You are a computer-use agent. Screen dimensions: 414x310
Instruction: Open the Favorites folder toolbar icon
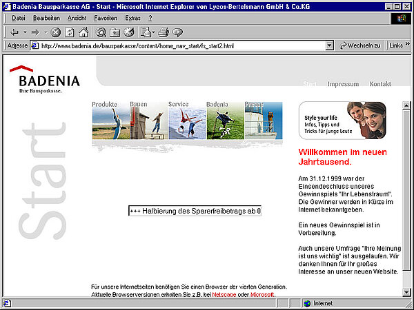point(115,32)
